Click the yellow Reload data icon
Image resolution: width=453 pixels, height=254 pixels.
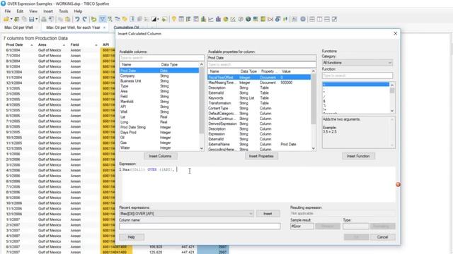tap(94, 19)
